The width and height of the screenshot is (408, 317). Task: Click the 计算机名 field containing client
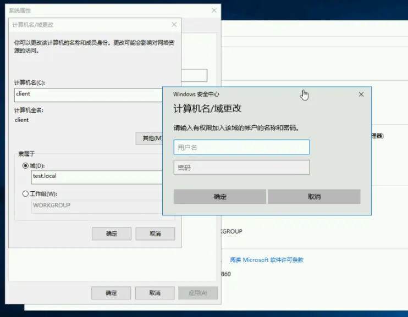click(x=88, y=94)
